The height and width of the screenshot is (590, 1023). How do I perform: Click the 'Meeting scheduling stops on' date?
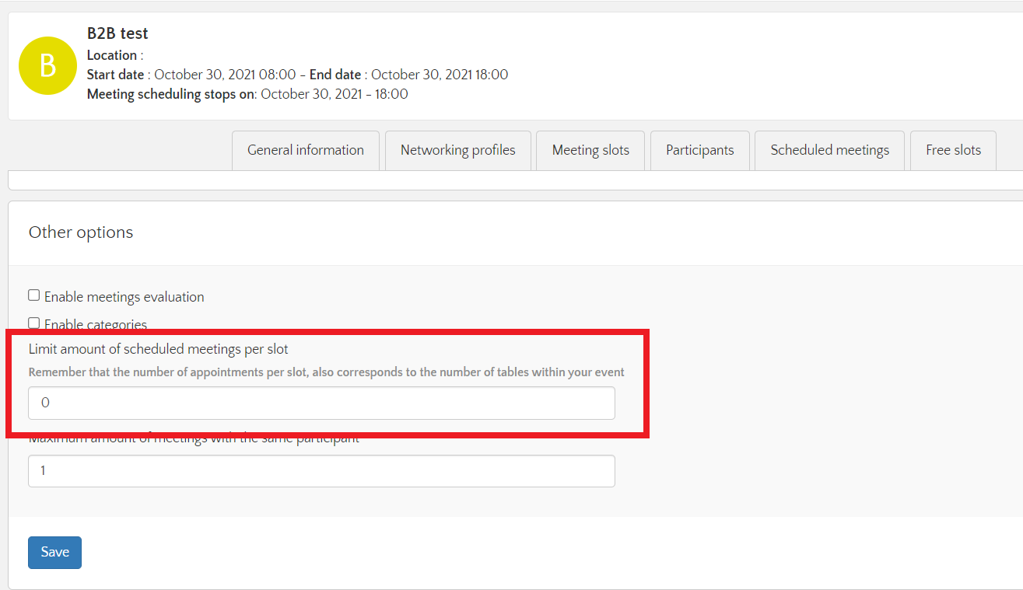334,94
